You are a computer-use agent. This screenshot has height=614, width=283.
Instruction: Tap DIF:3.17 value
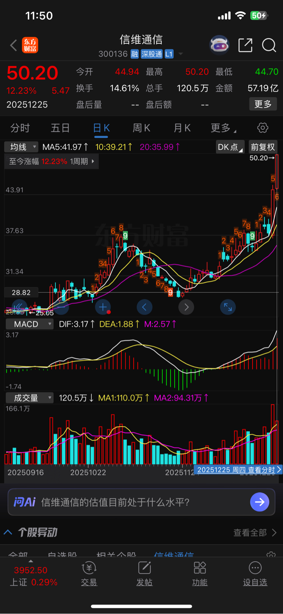click(x=77, y=324)
